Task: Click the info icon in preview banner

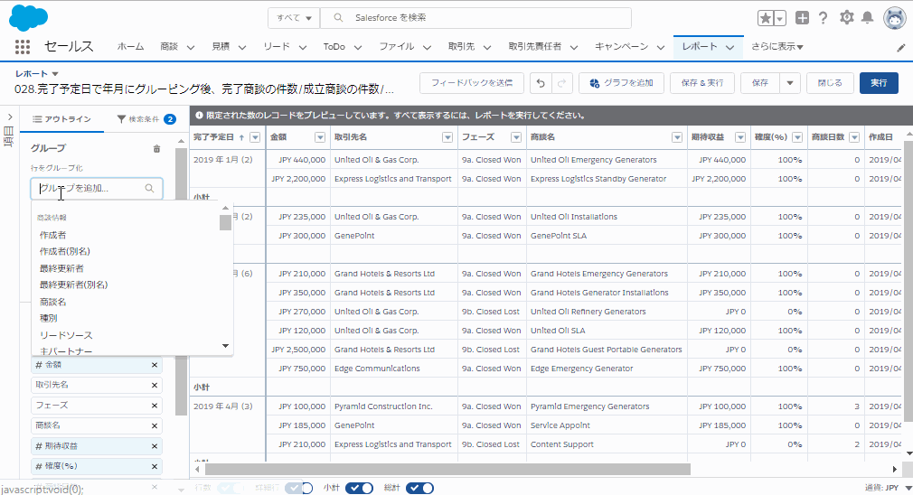Action: 199,116
